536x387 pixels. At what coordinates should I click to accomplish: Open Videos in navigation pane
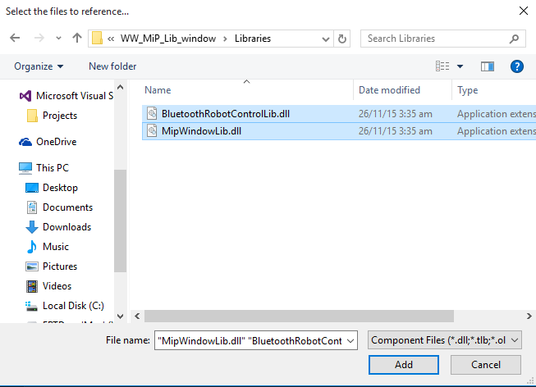coord(57,286)
